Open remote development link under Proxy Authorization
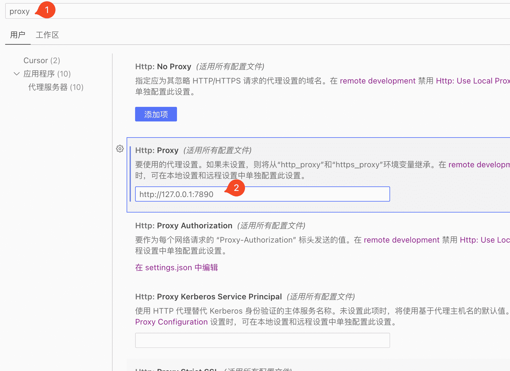510x371 pixels. [x=401, y=240]
